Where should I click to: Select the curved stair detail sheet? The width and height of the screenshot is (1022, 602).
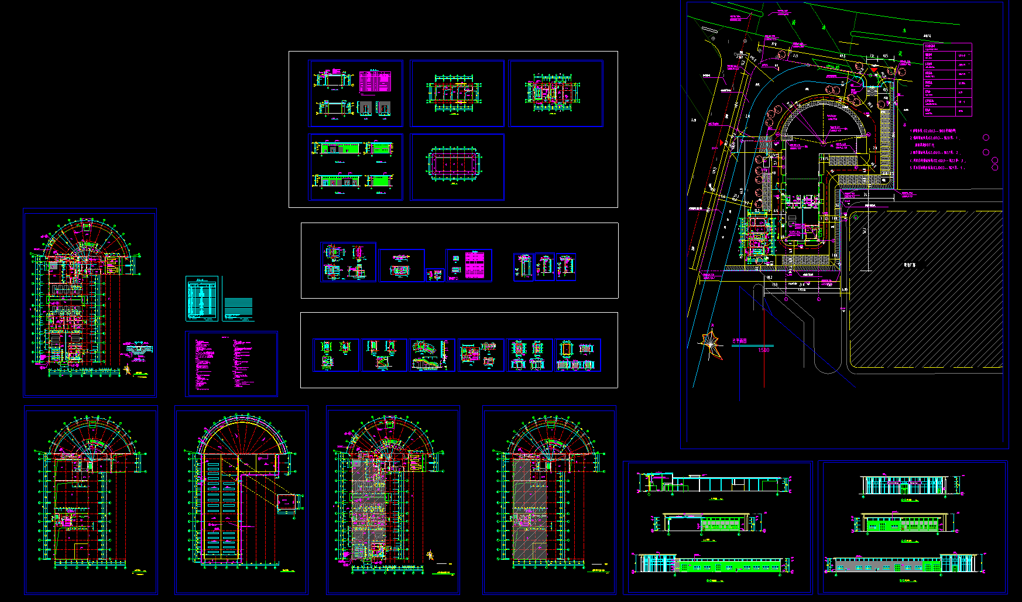point(432,355)
